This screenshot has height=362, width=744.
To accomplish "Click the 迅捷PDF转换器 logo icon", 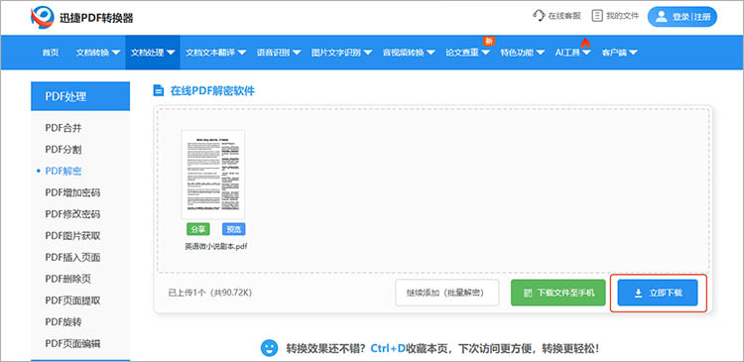I will [x=43, y=18].
